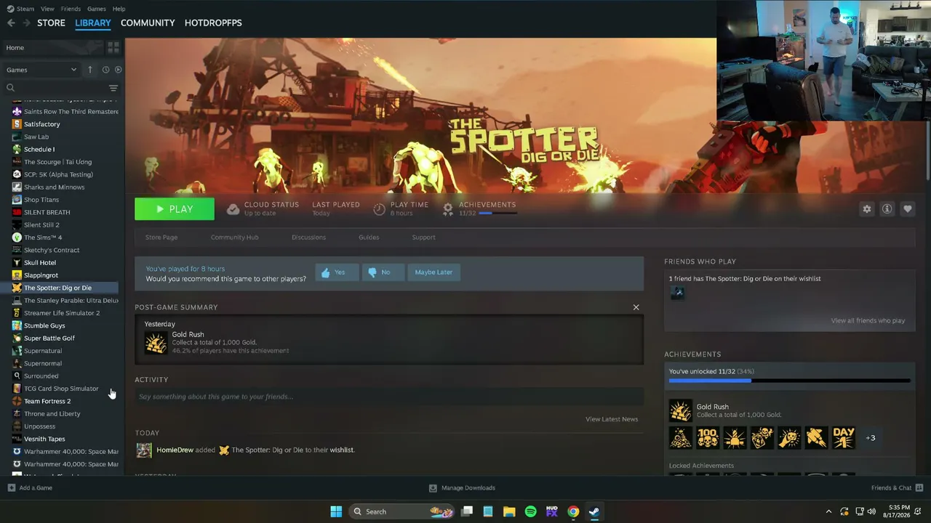The width and height of the screenshot is (931, 523).
Task: Show recent games via the clock icon
Action: pyautogui.click(x=105, y=70)
